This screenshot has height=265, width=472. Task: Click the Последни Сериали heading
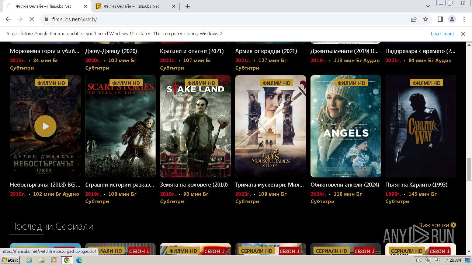click(x=52, y=226)
